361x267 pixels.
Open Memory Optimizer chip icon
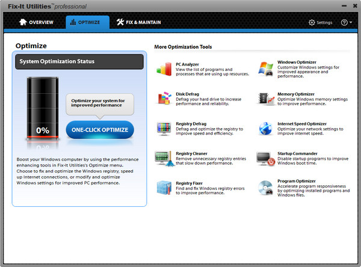pos(267,99)
